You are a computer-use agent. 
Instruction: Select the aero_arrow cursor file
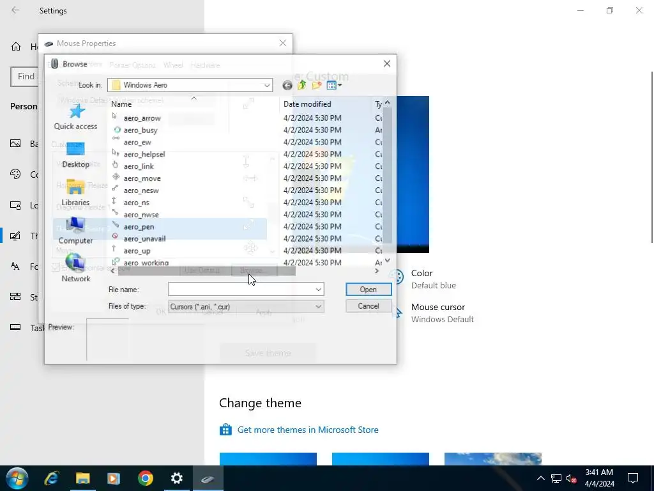point(142,118)
